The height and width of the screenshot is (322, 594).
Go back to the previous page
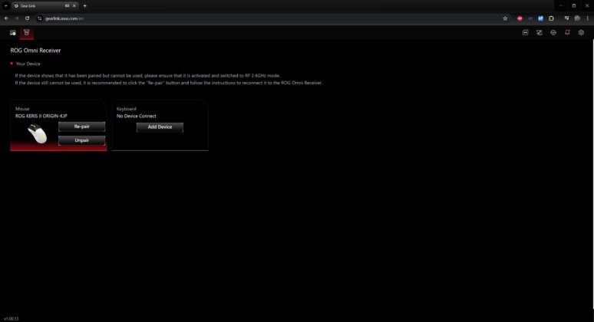coord(6,18)
